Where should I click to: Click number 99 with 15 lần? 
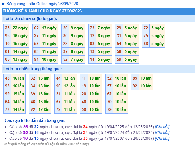pos(7,94)
